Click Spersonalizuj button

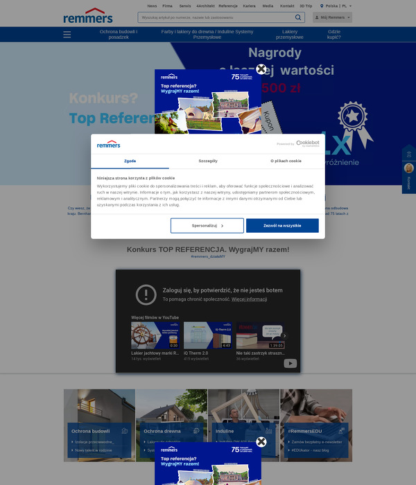[207, 225]
